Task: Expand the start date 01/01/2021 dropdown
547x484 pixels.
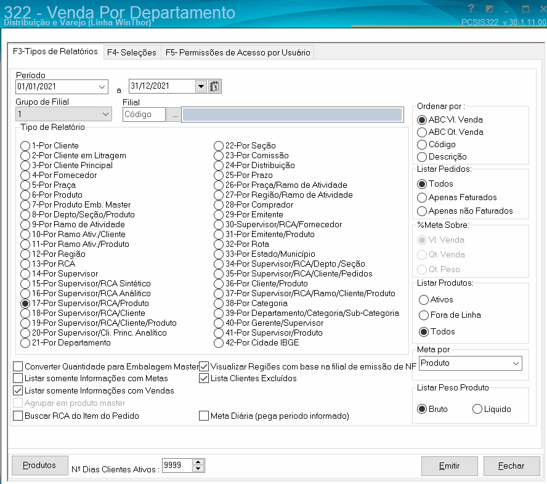Action: [x=102, y=87]
